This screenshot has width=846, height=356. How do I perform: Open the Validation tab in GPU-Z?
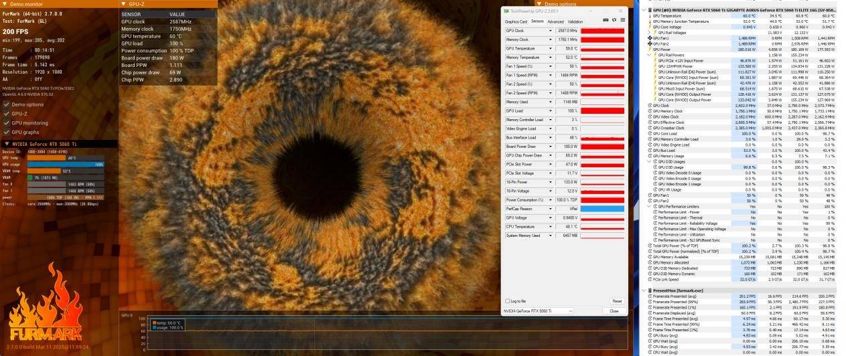(x=575, y=21)
